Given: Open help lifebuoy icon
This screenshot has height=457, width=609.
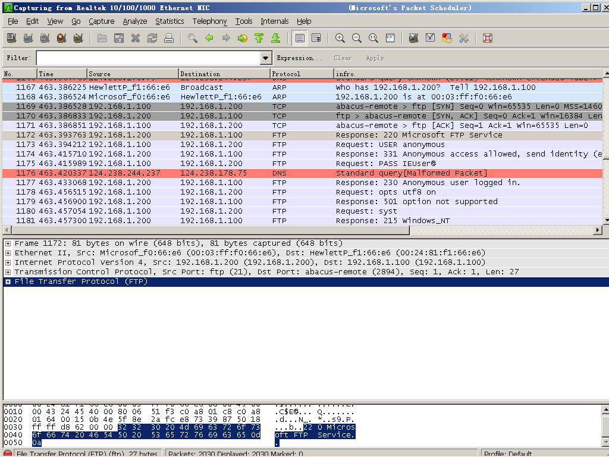Looking at the screenshot, I should [x=488, y=37].
